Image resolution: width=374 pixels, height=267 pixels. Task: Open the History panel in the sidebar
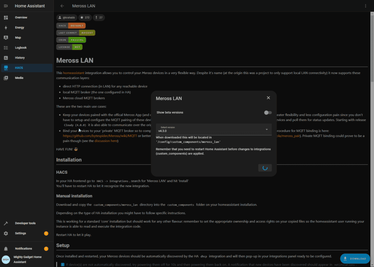click(x=20, y=58)
